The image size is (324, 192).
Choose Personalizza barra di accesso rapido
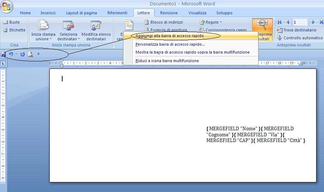191,44
